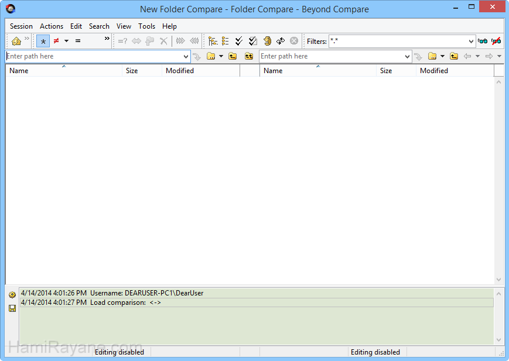Open the Search menu
This screenshot has height=361, width=509.
tap(99, 26)
